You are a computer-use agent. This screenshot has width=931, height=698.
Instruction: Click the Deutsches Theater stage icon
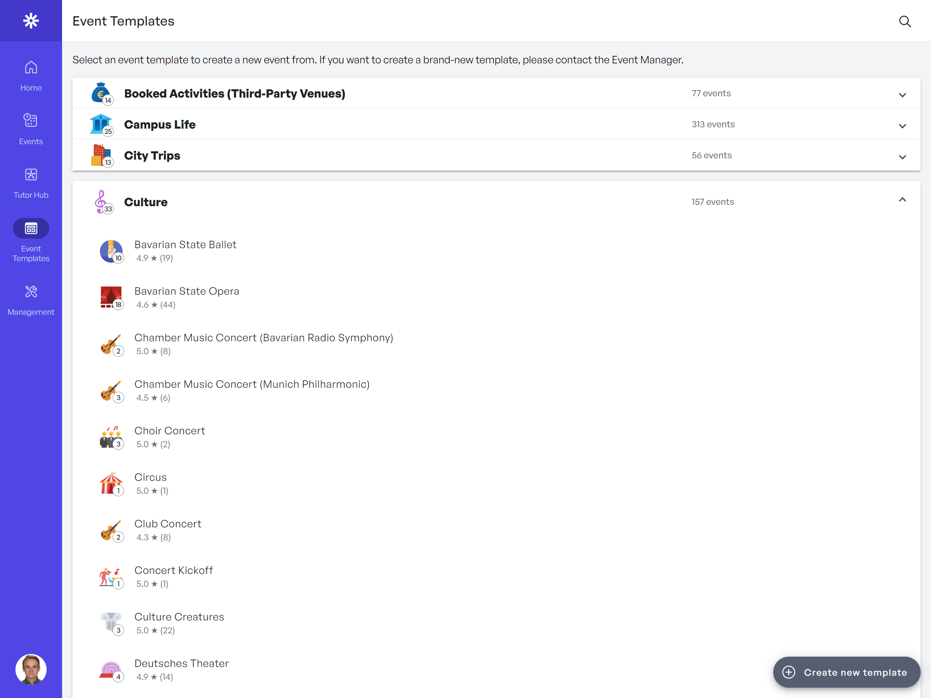[111, 669]
